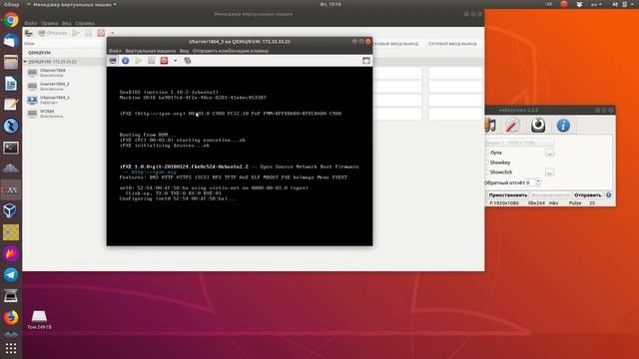The image size is (639, 359).
Task: Select running UServer1804_3 machine row
Action: 63,100
